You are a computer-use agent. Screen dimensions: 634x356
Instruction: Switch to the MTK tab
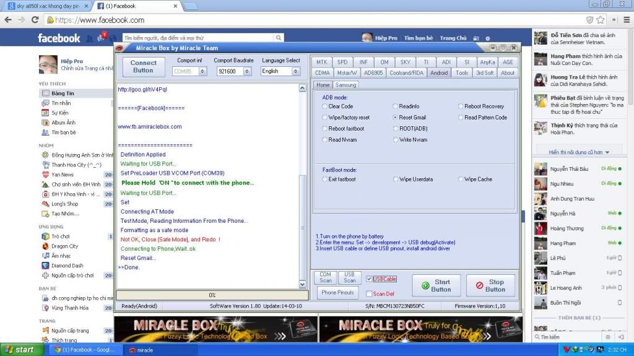322,62
